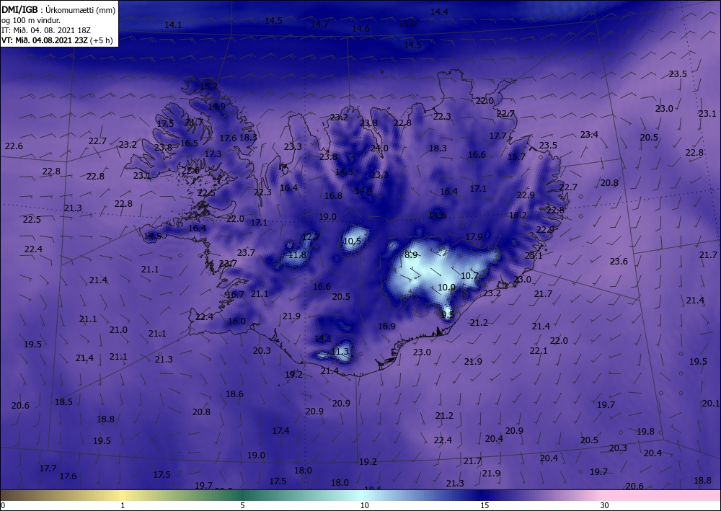This screenshot has width=721, height=511.
Task: Click the legend tick label 0
Action: pos(3,506)
